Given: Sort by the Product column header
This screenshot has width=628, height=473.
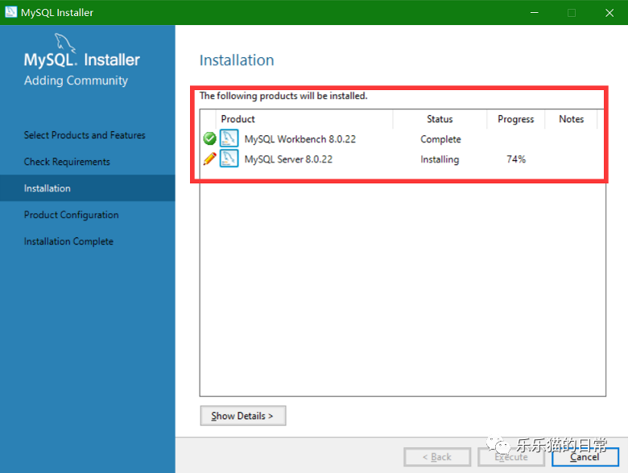Looking at the screenshot, I should pyautogui.click(x=304, y=119).
